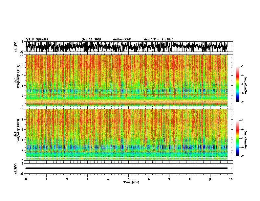This screenshot has height=201, width=260.
Task: Click the "ch.3(V)" axis label
Action: [x=15, y=168]
